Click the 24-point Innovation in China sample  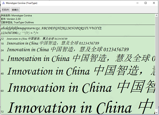(68, 50)
